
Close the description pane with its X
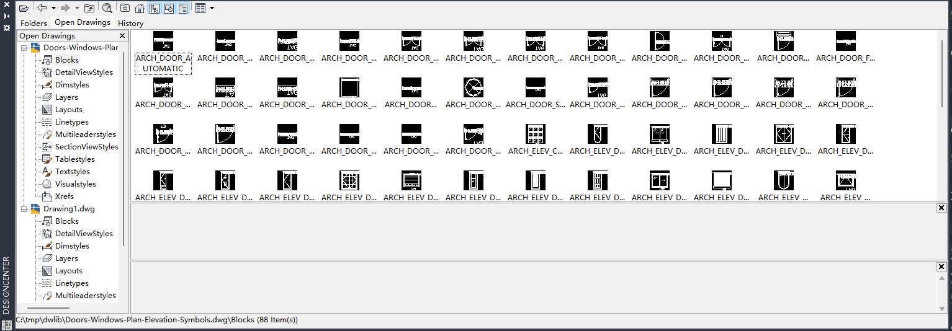pyautogui.click(x=941, y=267)
